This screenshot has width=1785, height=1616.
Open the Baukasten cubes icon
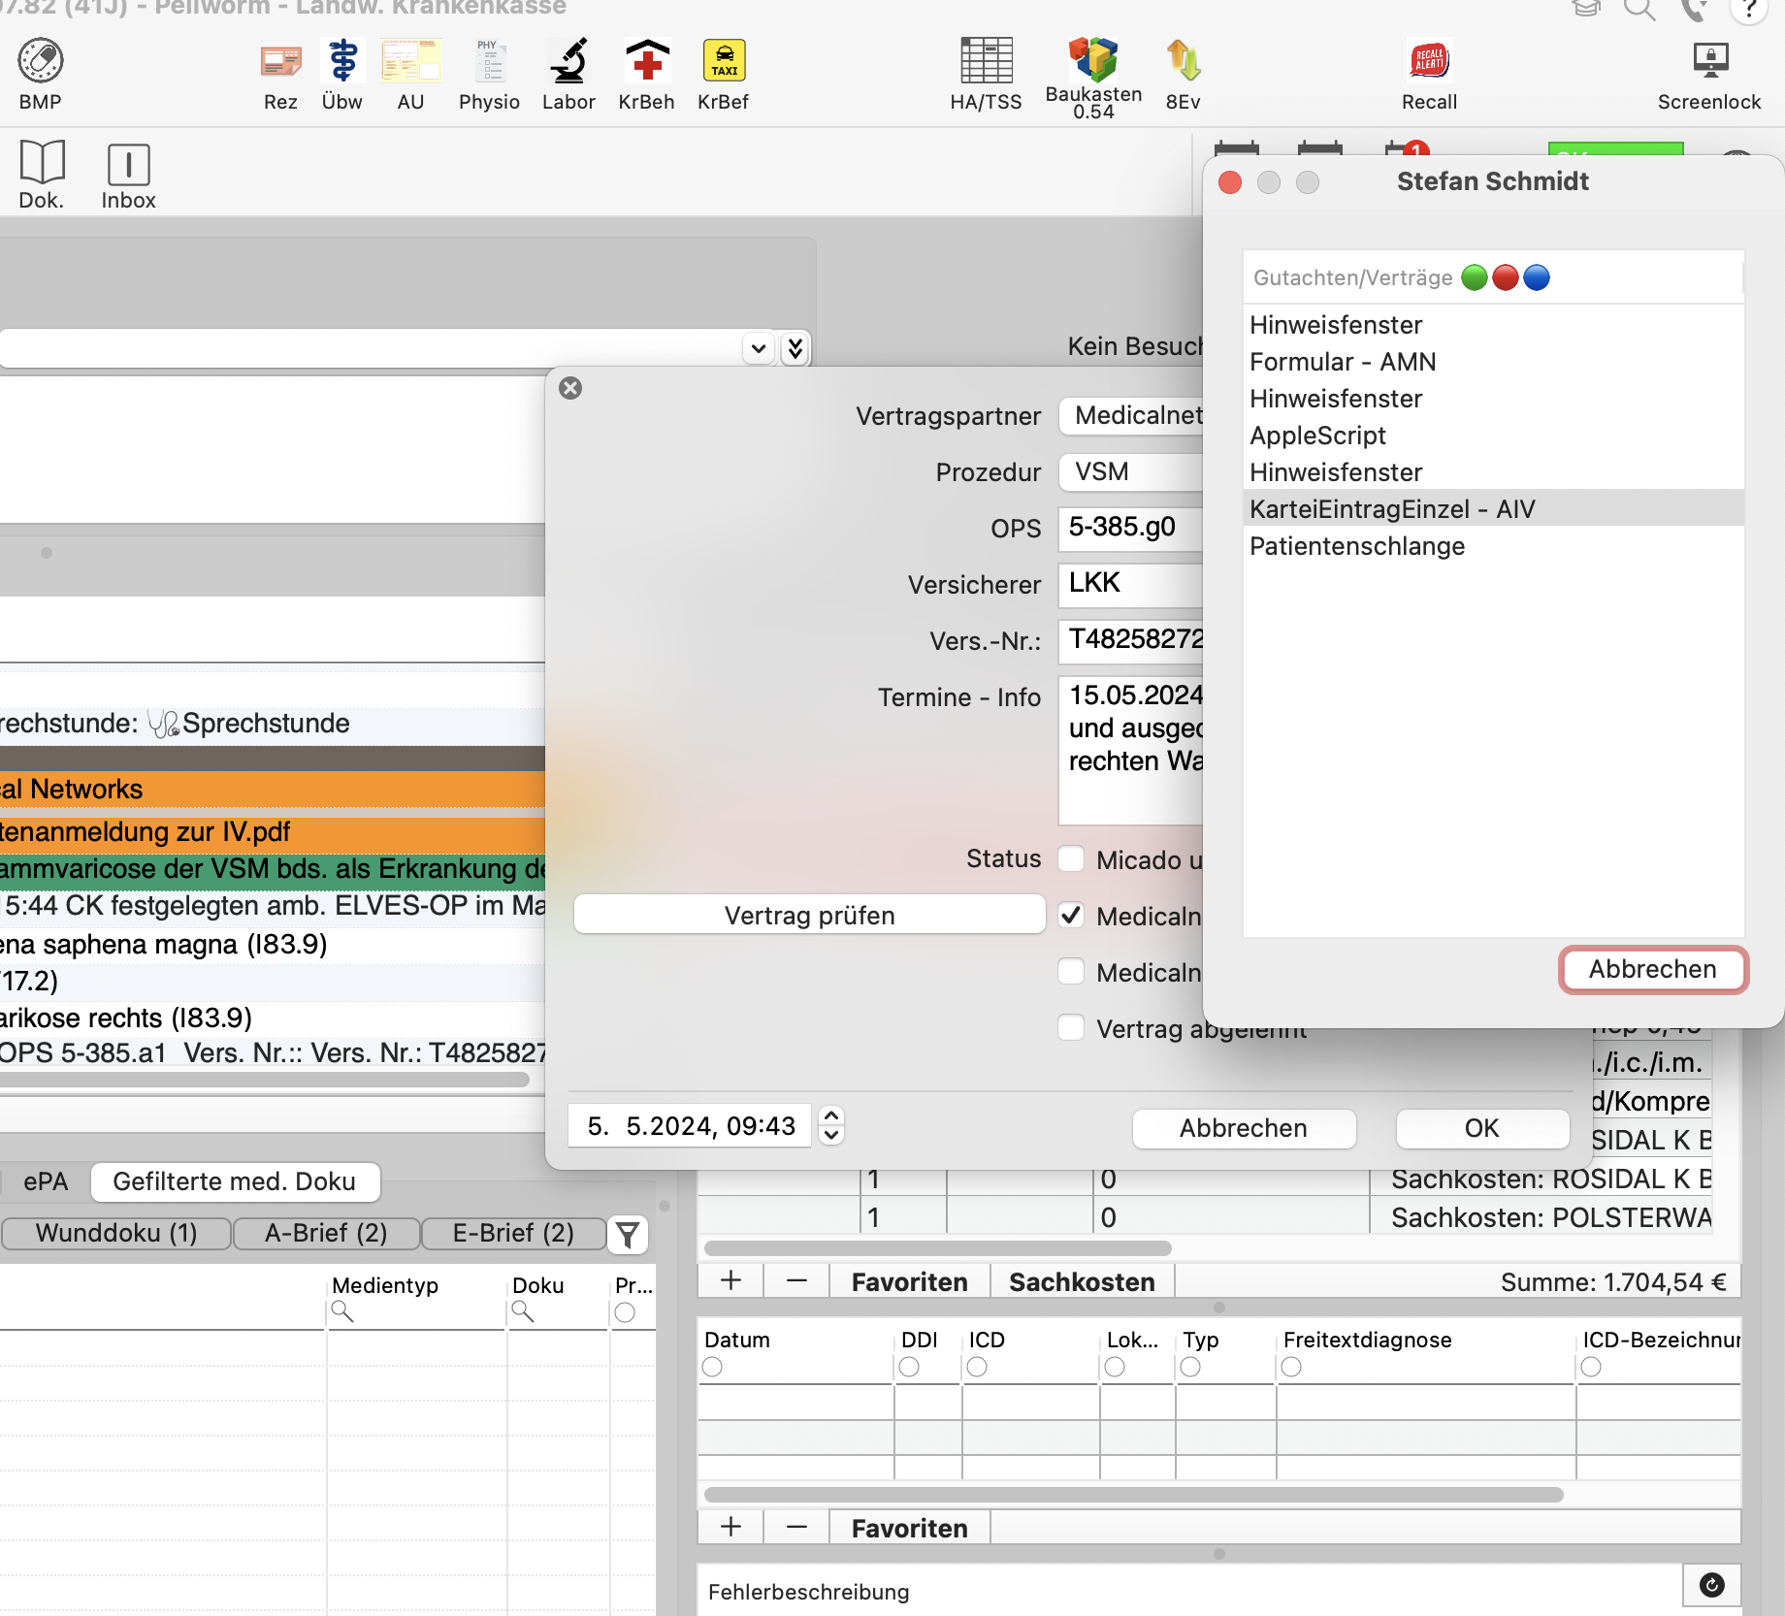(x=1093, y=58)
